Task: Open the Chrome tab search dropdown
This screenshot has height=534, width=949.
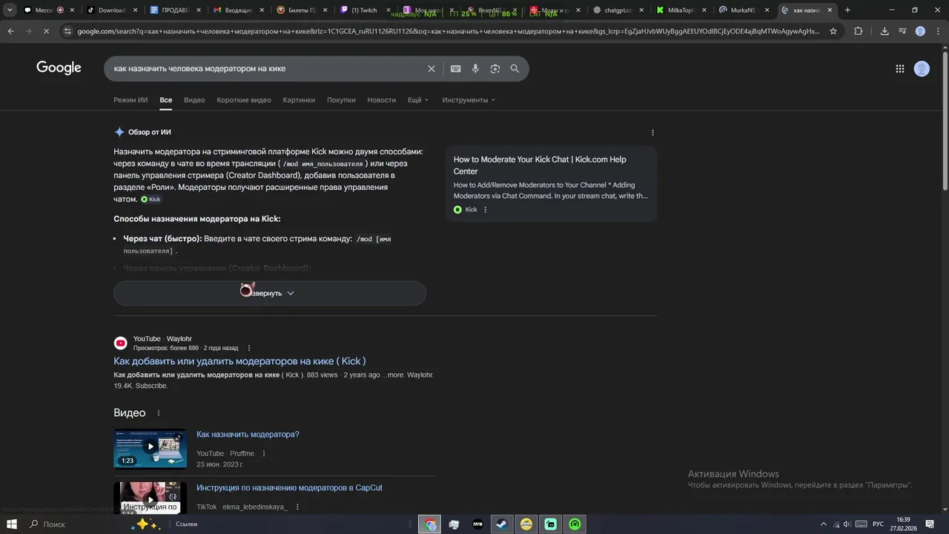Action: pyautogui.click(x=10, y=10)
